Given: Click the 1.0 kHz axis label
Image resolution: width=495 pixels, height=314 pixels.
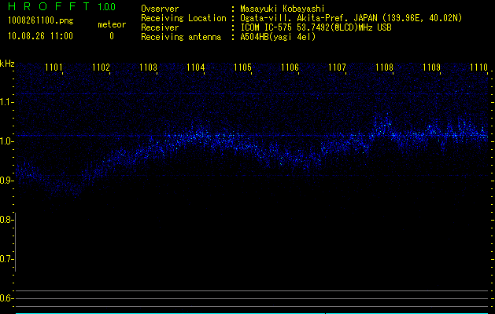Looking at the screenshot, I should click(x=7, y=141).
